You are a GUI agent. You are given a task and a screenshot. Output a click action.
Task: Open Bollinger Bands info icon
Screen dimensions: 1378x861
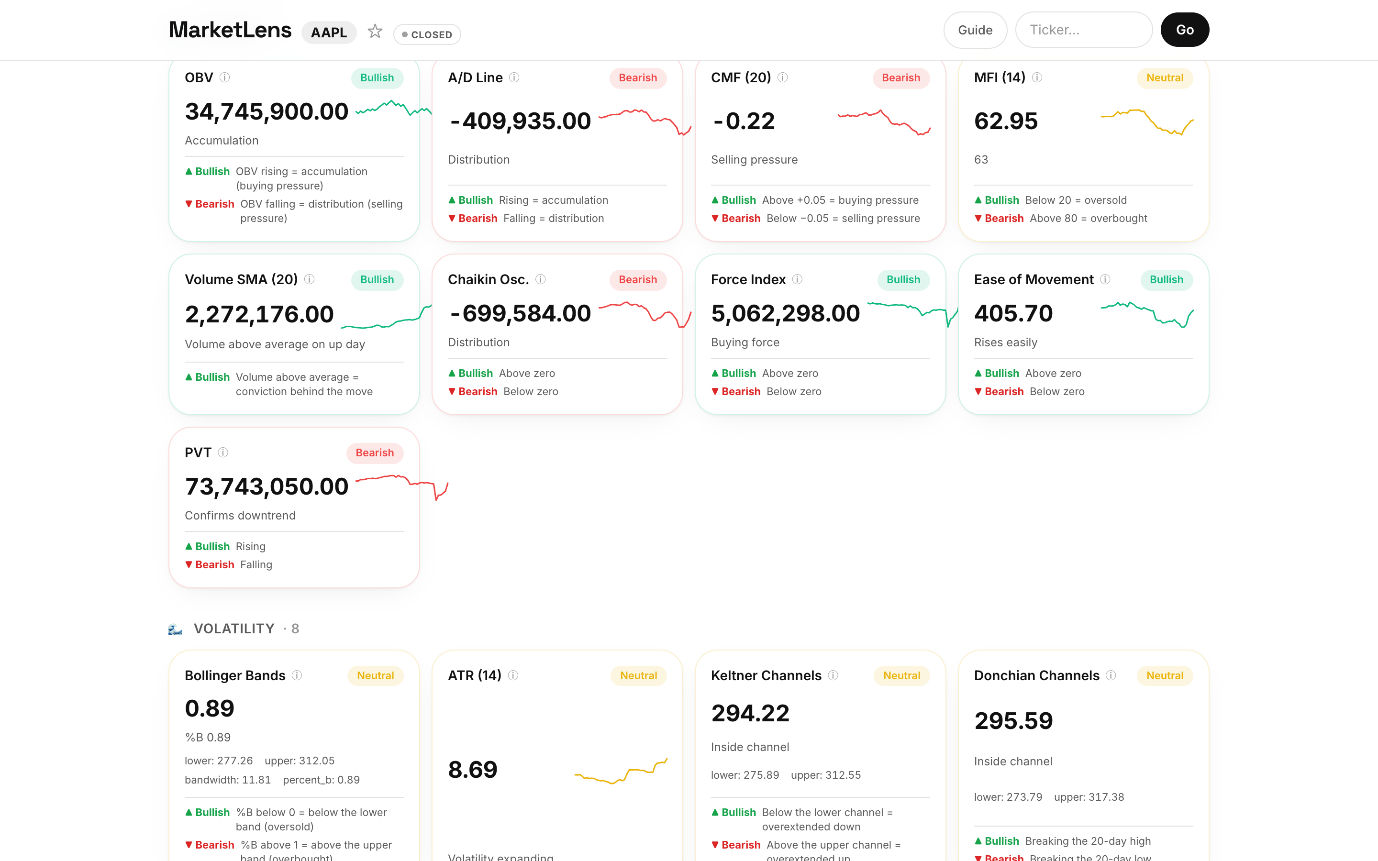pos(297,675)
